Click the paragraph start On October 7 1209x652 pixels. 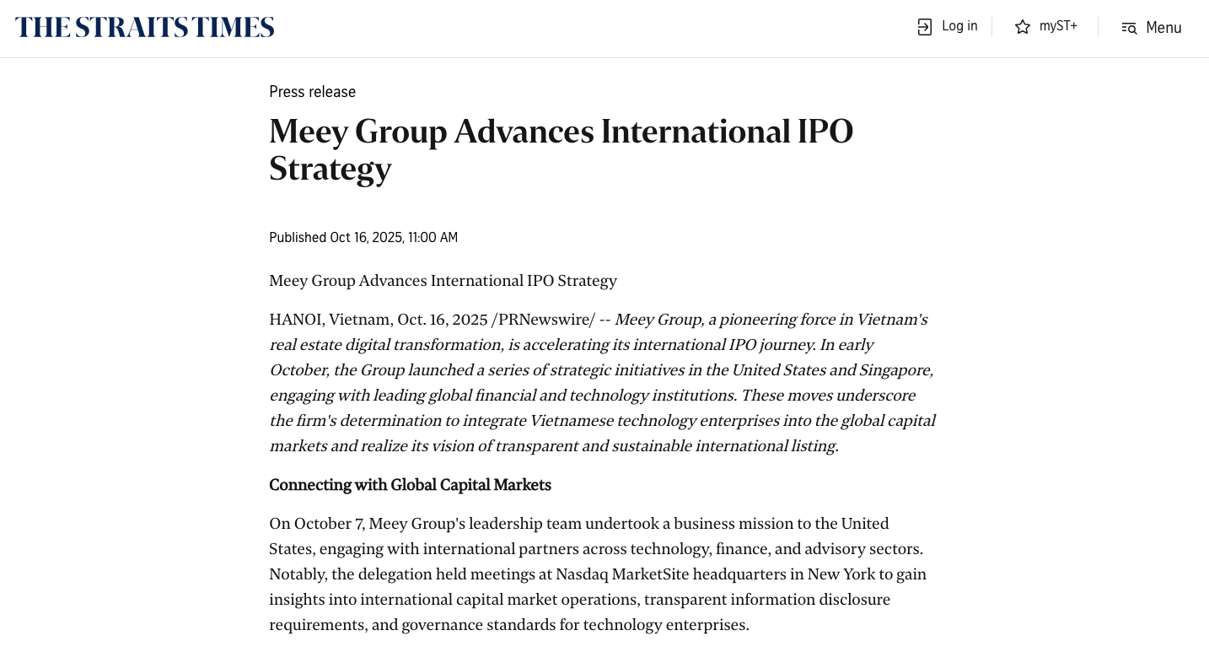[316, 524]
